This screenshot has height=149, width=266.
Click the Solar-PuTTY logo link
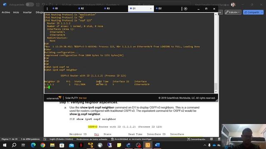pos(54,98)
